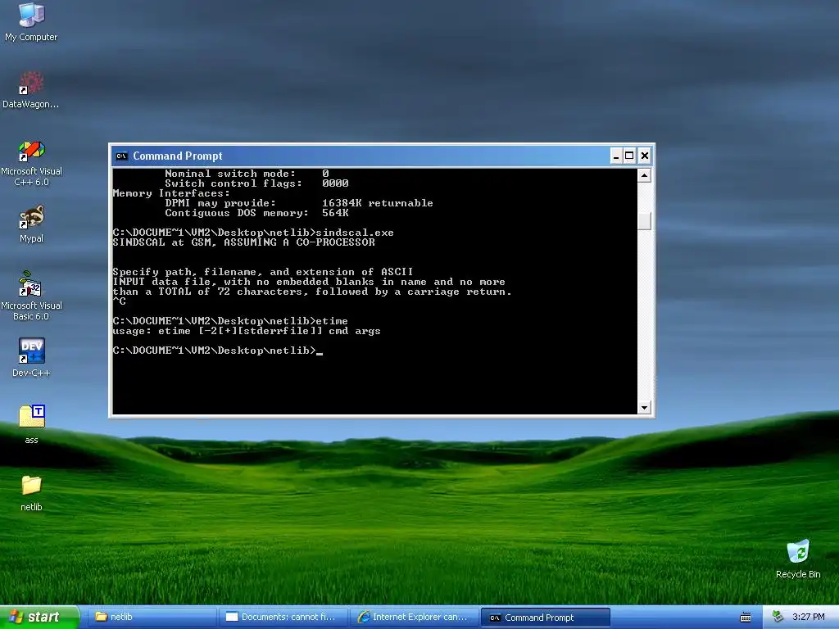Screen dimensions: 839x629
Task: Maximize the Command Prompt window
Action: (x=630, y=156)
